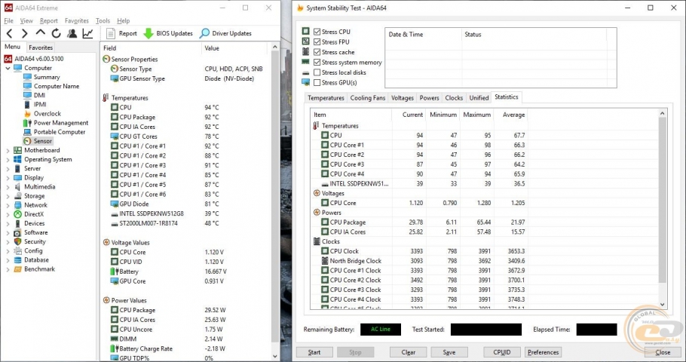Refresh the sensor page with reload icon
The height and width of the screenshot is (362, 686).
[56, 33]
